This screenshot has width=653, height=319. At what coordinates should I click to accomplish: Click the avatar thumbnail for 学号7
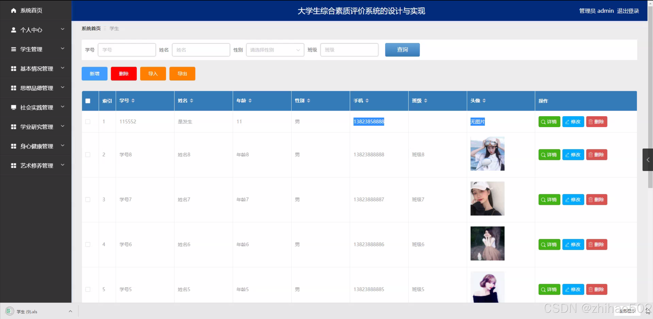[487, 199]
